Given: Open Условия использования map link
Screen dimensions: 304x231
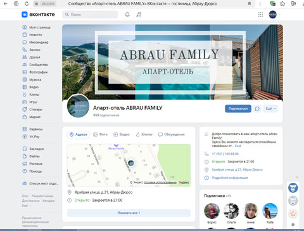Looking at the screenshot, I should [x=160, y=182].
